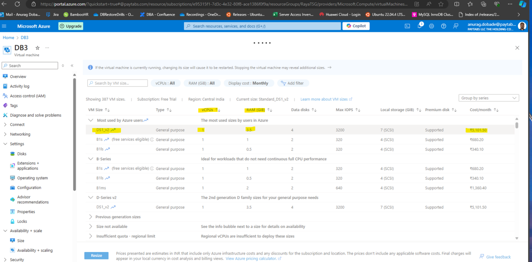Click the Upgrade button
Image resolution: width=532 pixels, height=262 pixels.
pyautogui.click(x=71, y=26)
